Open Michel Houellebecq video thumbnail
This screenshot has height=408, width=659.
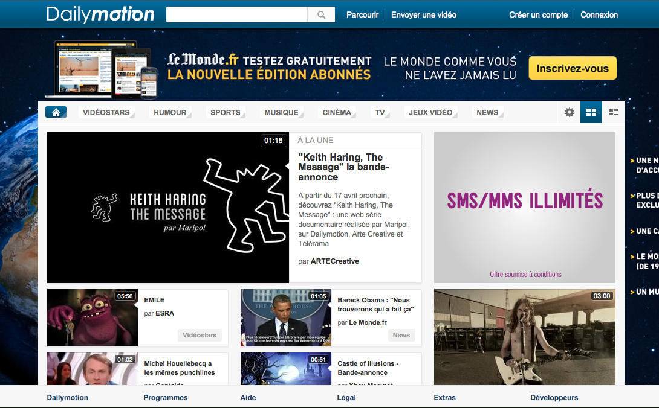93,369
